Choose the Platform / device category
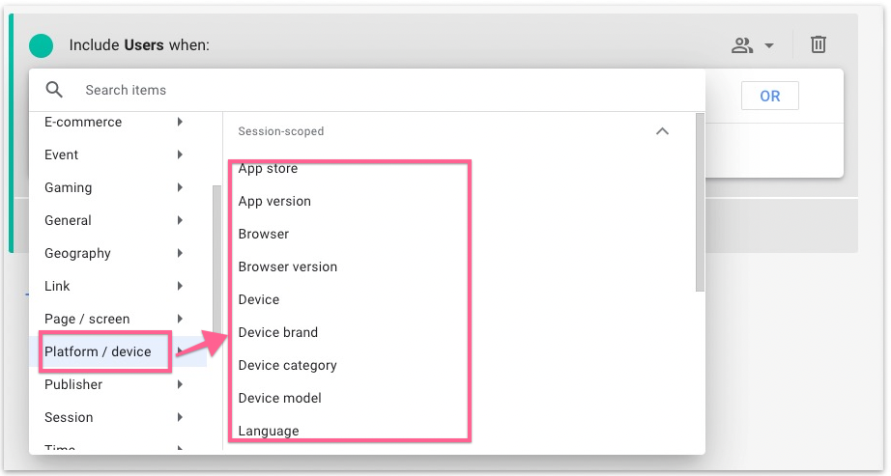This screenshot has width=891, height=476. point(98,351)
